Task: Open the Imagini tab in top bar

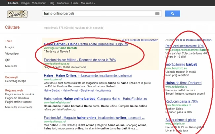Action: (x=25, y=3)
